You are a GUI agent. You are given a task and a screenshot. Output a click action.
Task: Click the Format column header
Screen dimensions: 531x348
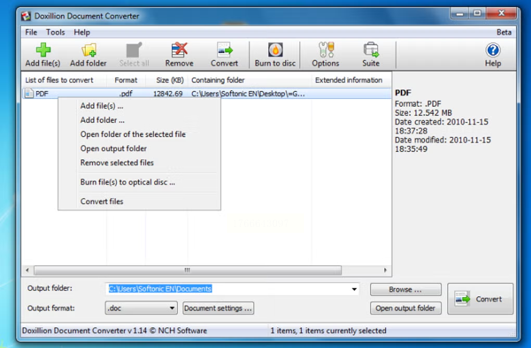pos(126,80)
